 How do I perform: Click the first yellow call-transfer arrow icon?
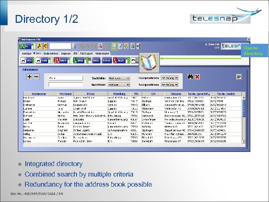[40, 46]
